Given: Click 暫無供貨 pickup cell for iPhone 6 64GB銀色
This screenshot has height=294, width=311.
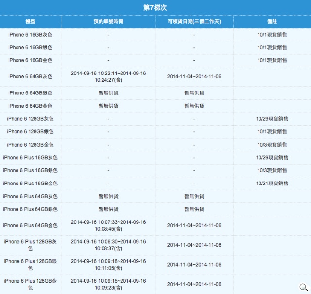Looking at the screenshot, I should point(194,93).
